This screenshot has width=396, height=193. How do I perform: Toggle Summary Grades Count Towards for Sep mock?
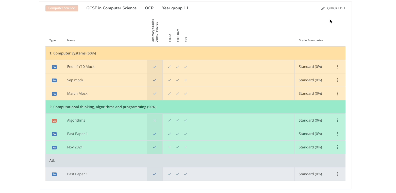[x=155, y=80]
